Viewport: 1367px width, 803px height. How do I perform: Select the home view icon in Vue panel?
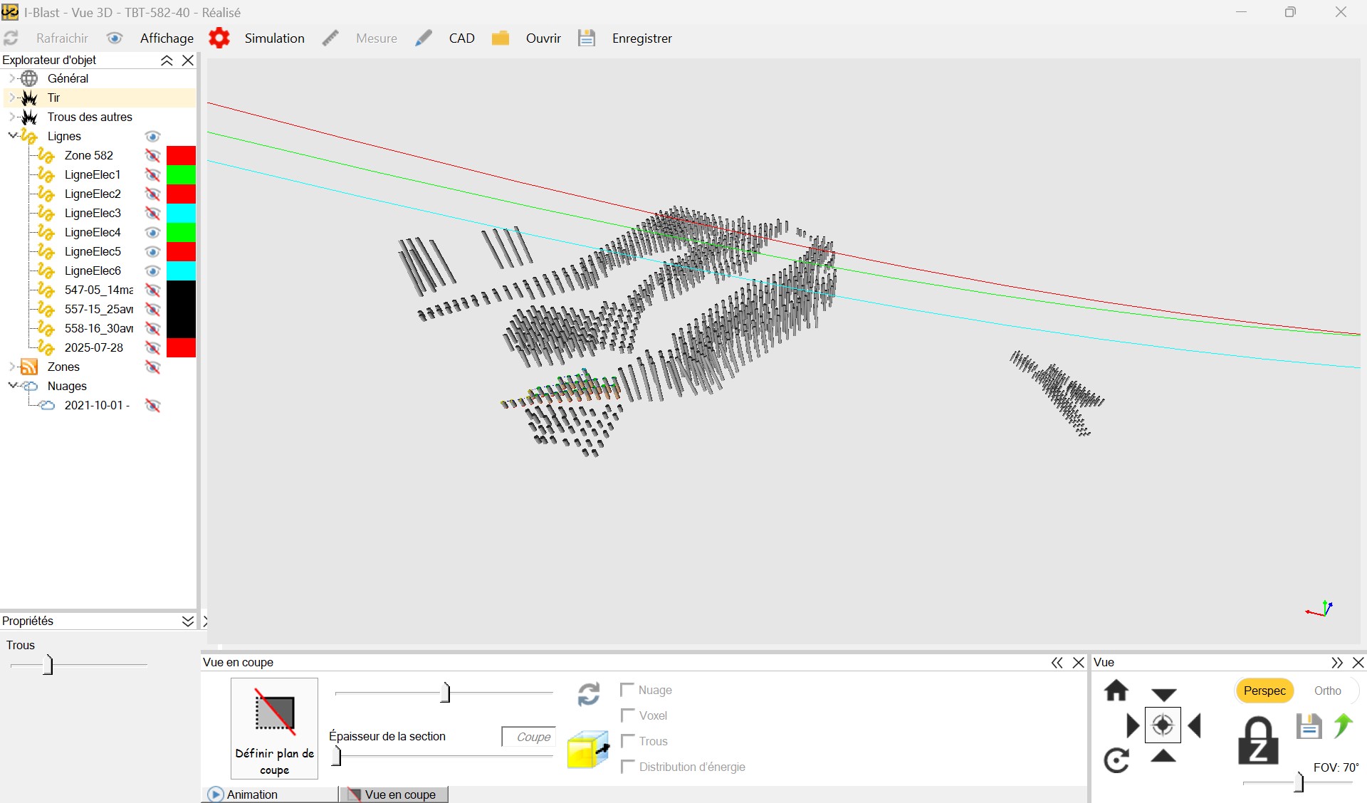1116,690
